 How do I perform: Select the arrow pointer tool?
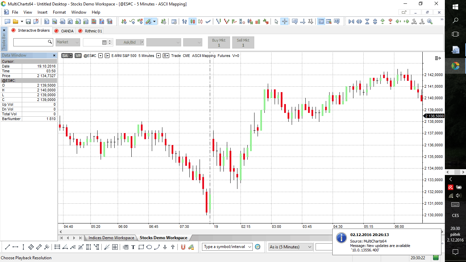[277, 21]
